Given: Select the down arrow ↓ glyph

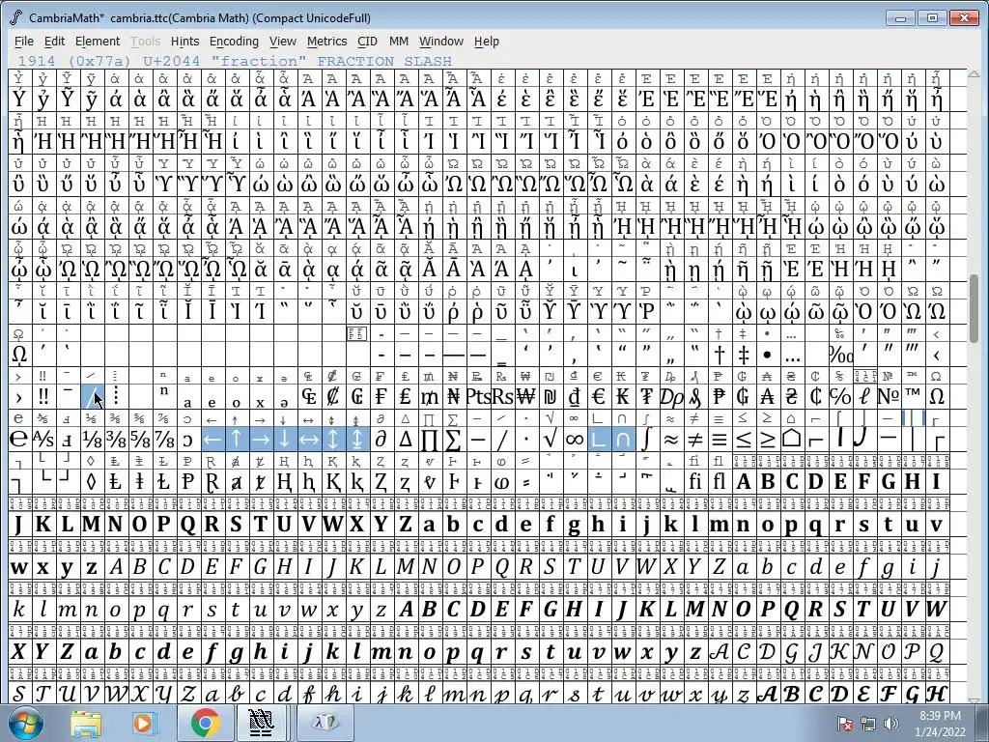Looking at the screenshot, I should coord(285,440).
